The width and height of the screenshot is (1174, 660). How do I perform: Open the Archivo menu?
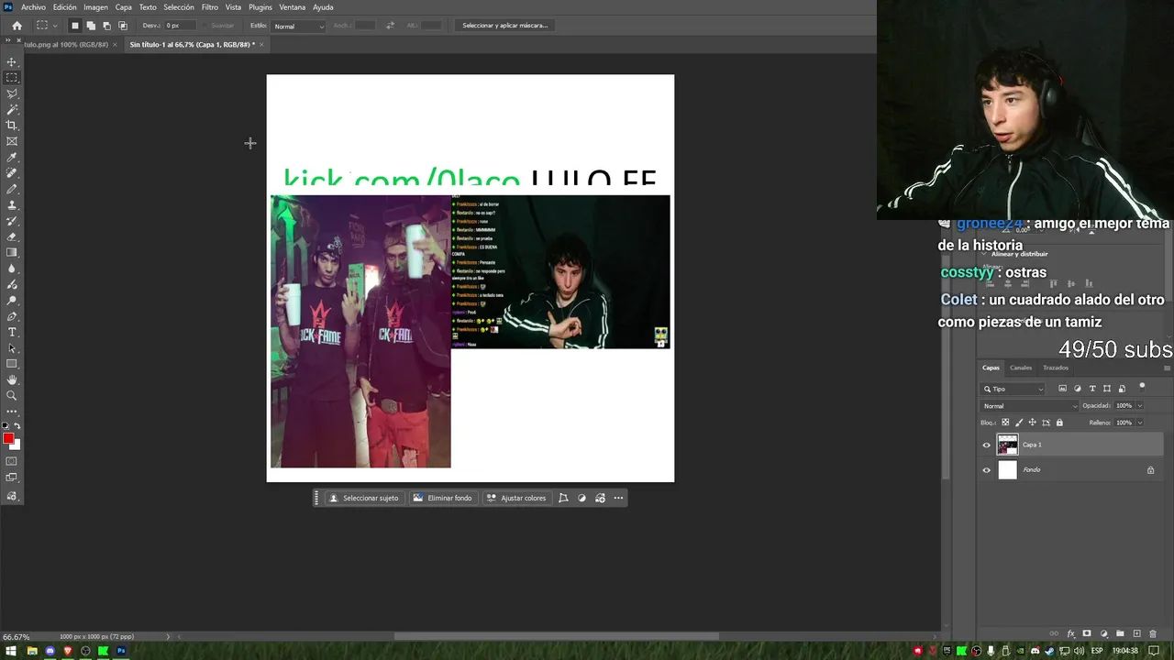33,7
